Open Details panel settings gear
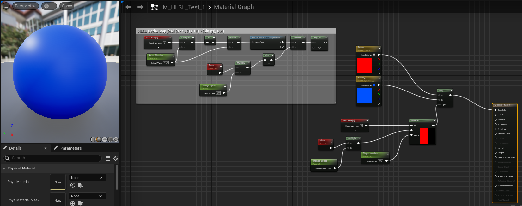The width and height of the screenshot is (522, 206). [x=116, y=158]
